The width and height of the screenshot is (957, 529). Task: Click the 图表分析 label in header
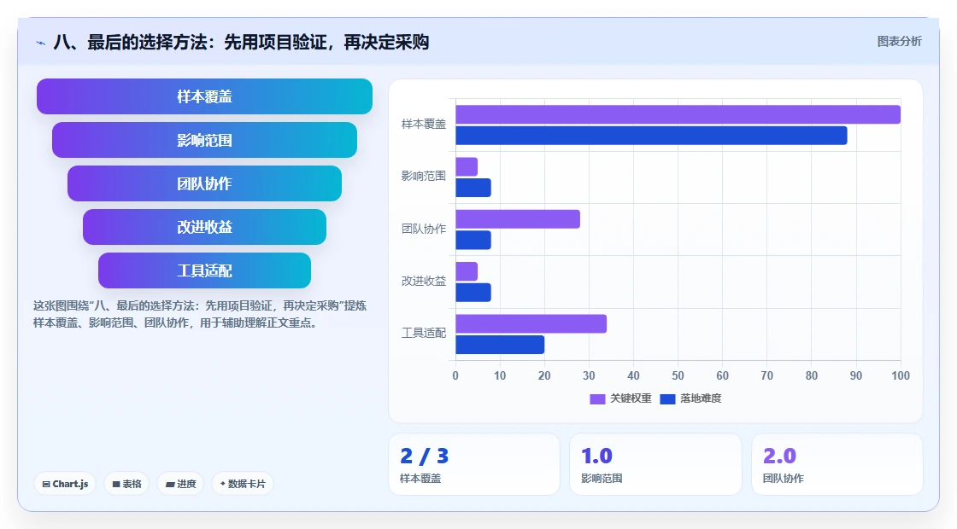(899, 42)
